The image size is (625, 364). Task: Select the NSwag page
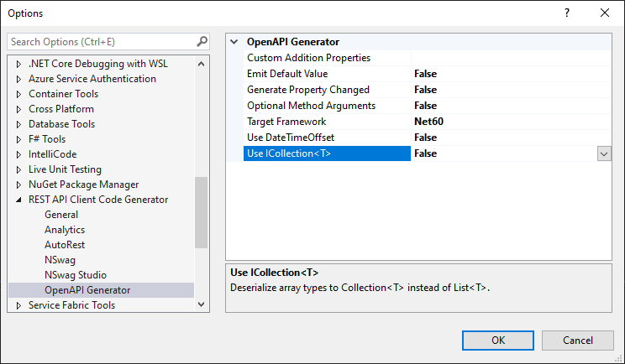[x=60, y=260]
